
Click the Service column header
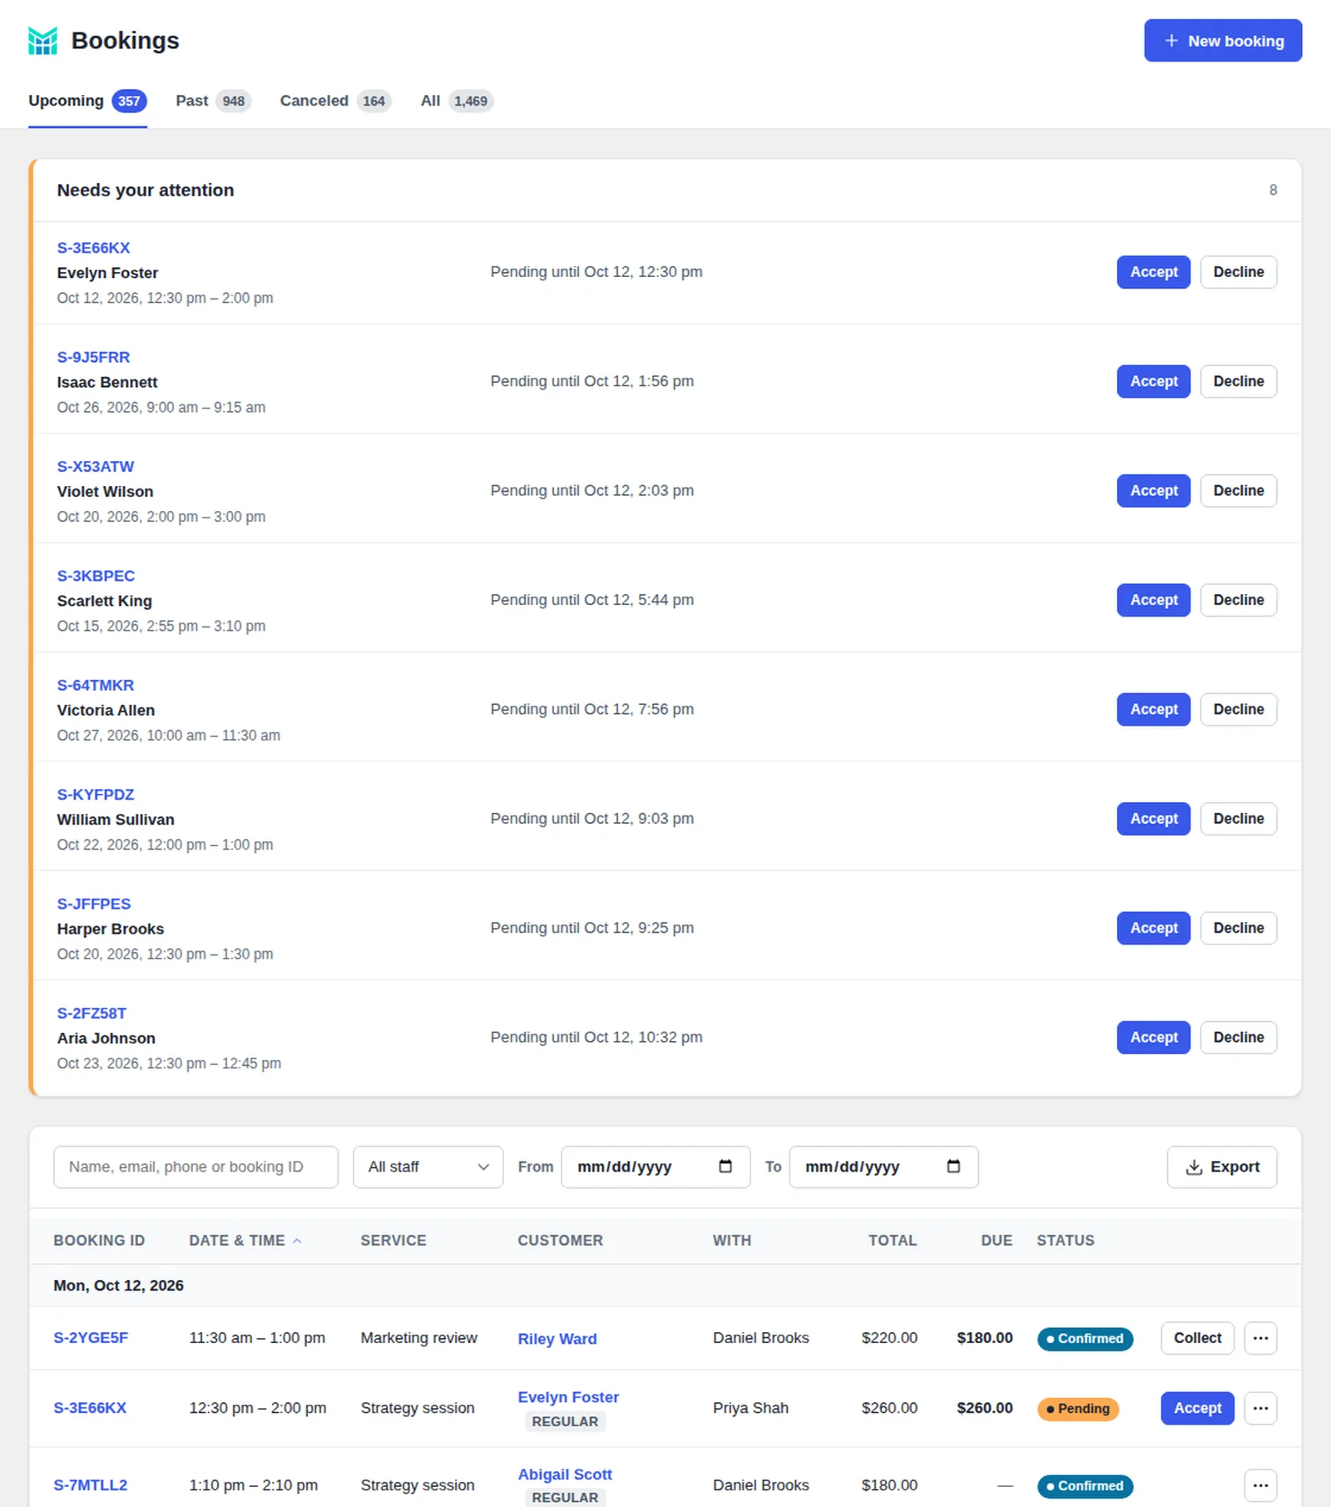(393, 1240)
